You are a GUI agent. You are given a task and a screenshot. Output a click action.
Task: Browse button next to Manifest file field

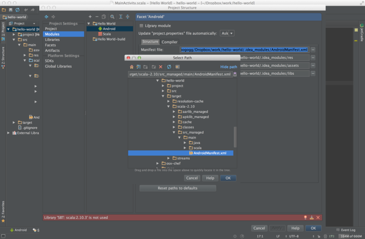pos(313,50)
